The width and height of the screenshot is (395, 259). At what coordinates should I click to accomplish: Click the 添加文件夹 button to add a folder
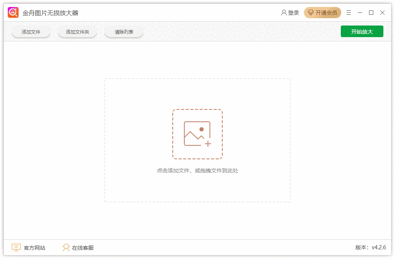pos(77,32)
